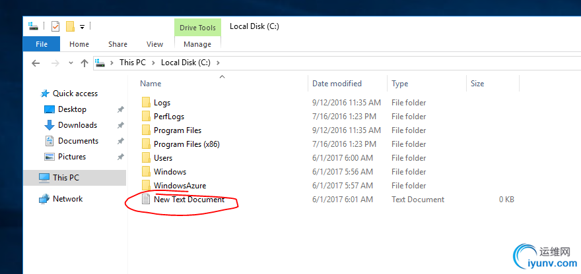This screenshot has width=581, height=274.
Task: Navigate up one level with Up arrow
Action: (84, 63)
